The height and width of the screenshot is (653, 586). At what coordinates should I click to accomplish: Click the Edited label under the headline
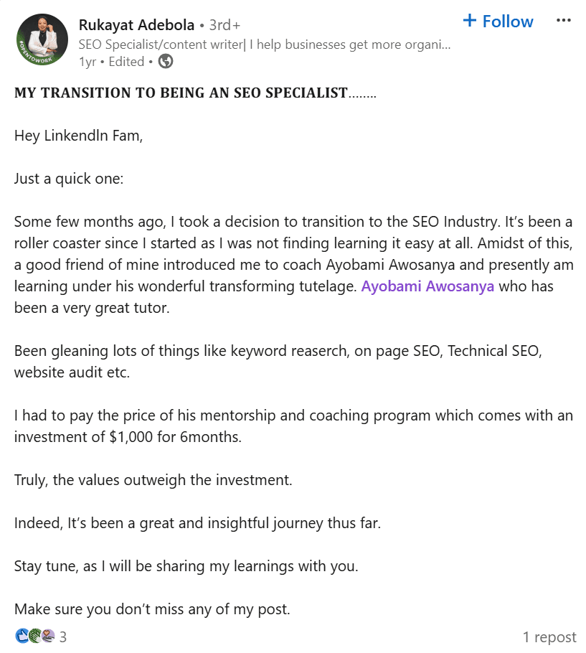click(x=126, y=62)
